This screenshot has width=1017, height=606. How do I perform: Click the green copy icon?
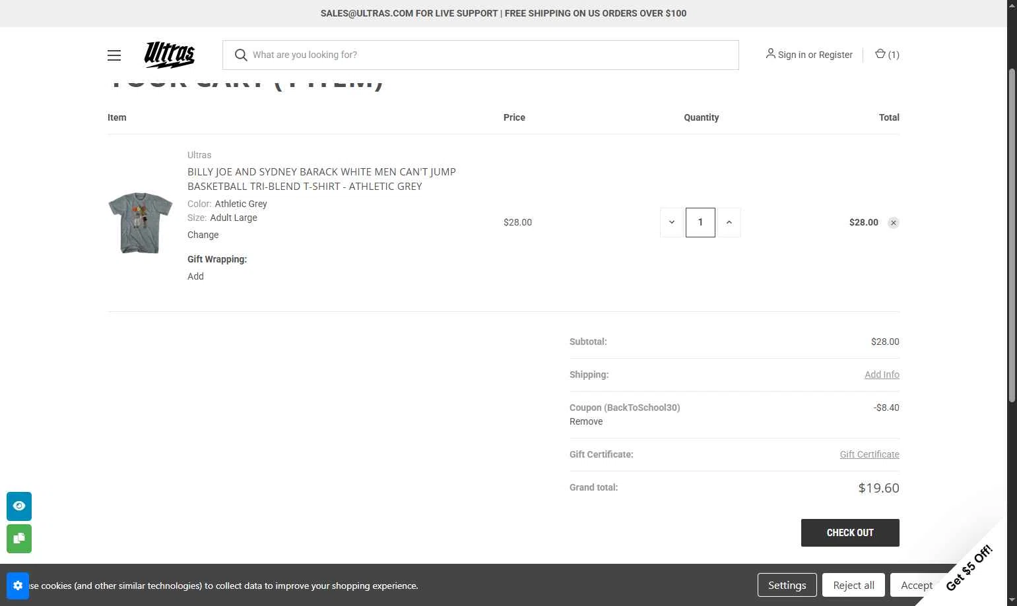(x=19, y=538)
